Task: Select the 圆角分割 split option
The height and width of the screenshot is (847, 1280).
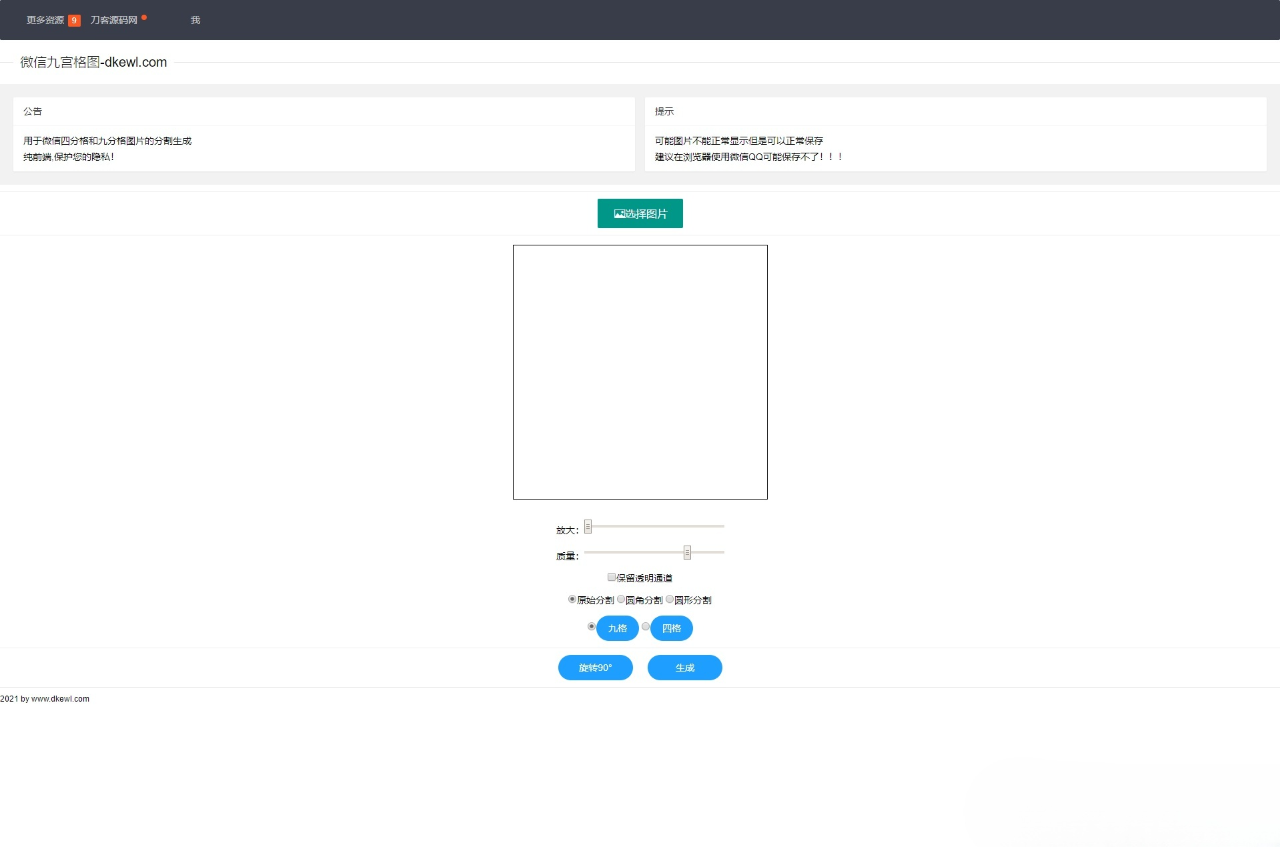Action: pos(621,599)
